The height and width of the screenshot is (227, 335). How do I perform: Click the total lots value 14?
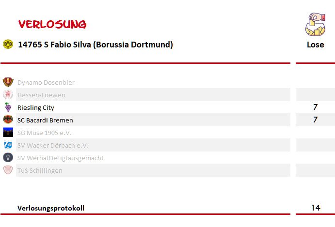(x=316, y=208)
